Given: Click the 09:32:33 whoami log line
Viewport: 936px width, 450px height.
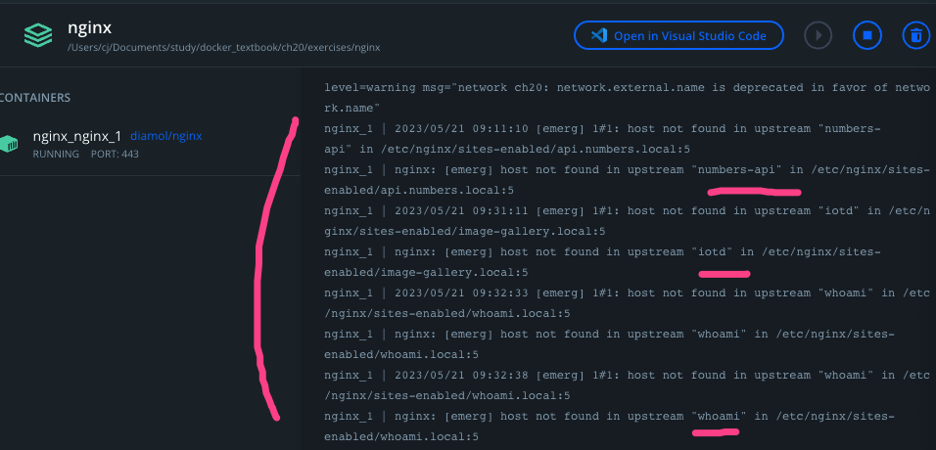Looking at the screenshot, I should [x=627, y=303].
